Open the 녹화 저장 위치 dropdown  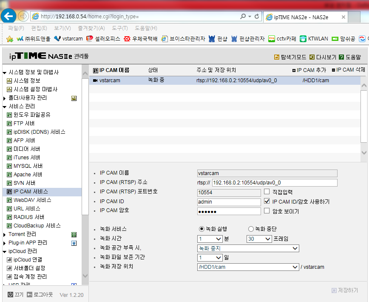click(248, 267)
